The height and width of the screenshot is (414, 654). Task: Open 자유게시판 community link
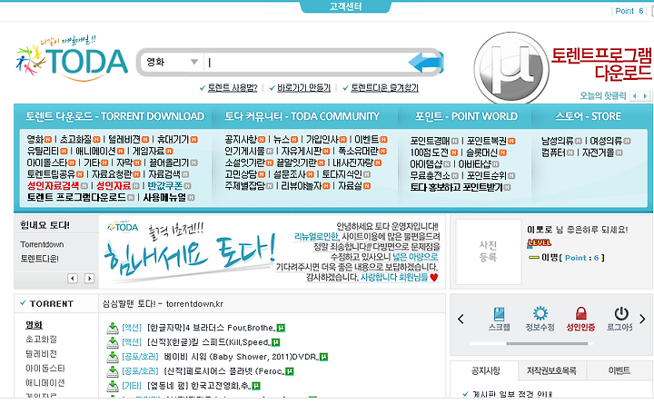click(x=302, y=151)
